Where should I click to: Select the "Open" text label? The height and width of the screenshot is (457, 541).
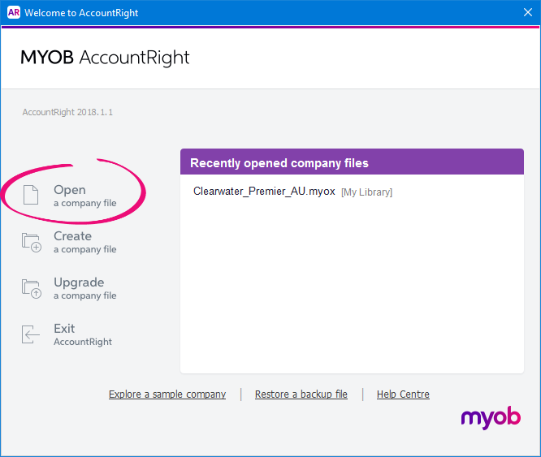click(x=70, y=190)
